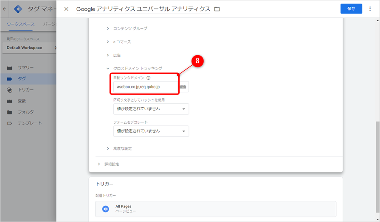
Task: Open the 区切り文字としてハッシュを使用 dropdown
Action: point(151,109)
